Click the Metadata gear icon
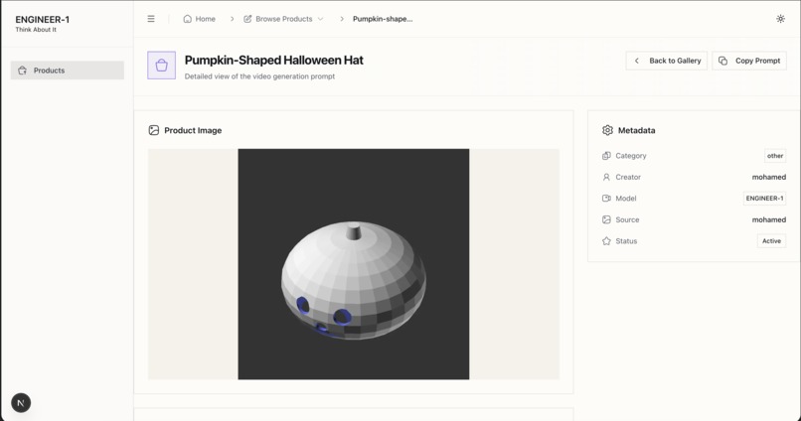The image size is (801, 421). (x=607, y=130)
